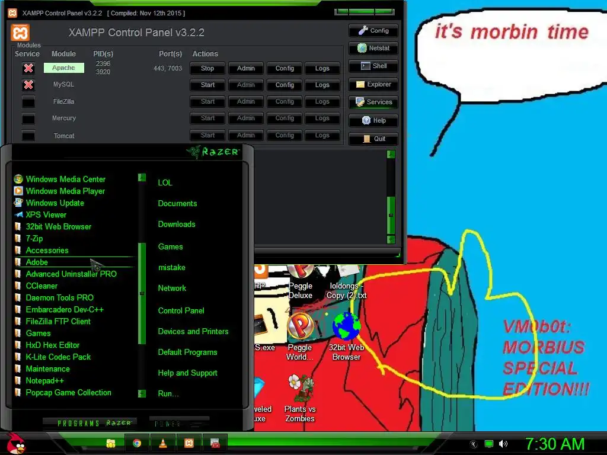Open Help and Support
Viewport: 607px width, 455px height.
pyautogui.click(x=187, y=373)
